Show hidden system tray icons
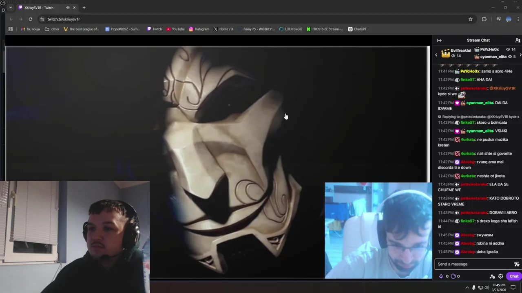The width and height of the screenshot is (522, 293). 467,287
